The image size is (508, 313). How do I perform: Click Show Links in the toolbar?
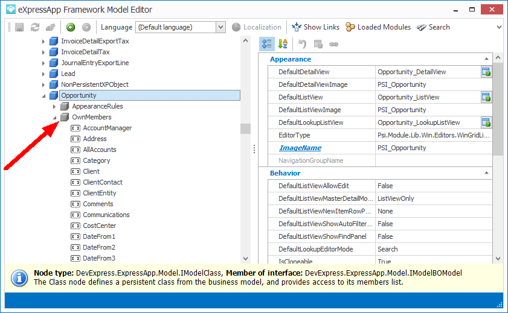[x=315, y=27]
